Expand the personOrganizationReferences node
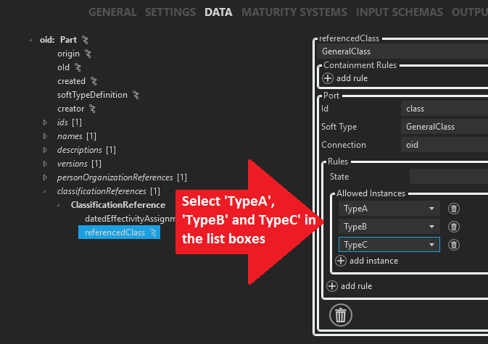 (x=45, y=177)
